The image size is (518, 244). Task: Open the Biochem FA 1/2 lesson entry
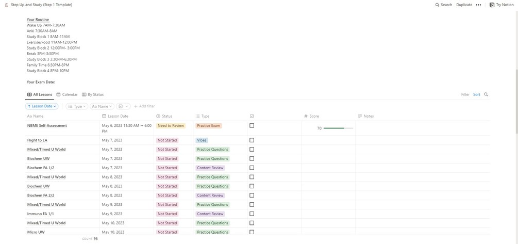click(x=41, y=168)
